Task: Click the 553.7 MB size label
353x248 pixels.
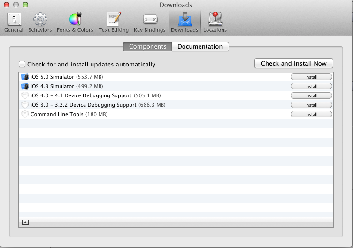Action: [90, 77]
